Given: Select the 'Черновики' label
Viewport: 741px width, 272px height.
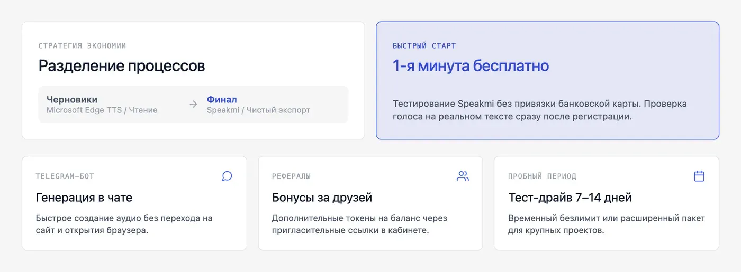Looking at the screenshot, I should pos(72,99).
